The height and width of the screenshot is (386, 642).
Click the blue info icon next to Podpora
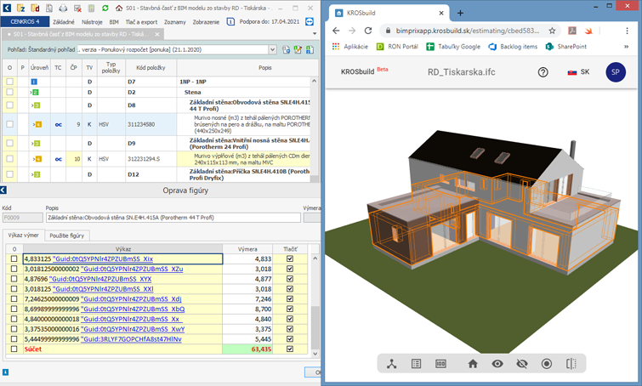230,21
